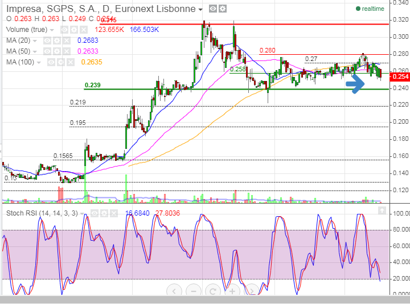Select the 0.280 red resistance line label
The image size is (410, 304).
pos(267,50)
